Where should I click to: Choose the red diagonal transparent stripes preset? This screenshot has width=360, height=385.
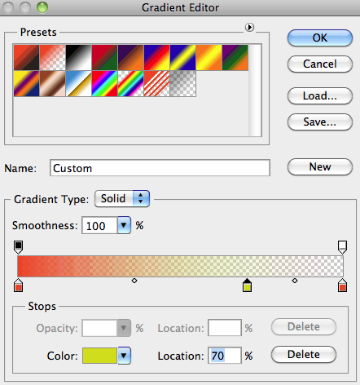(156, 83)
